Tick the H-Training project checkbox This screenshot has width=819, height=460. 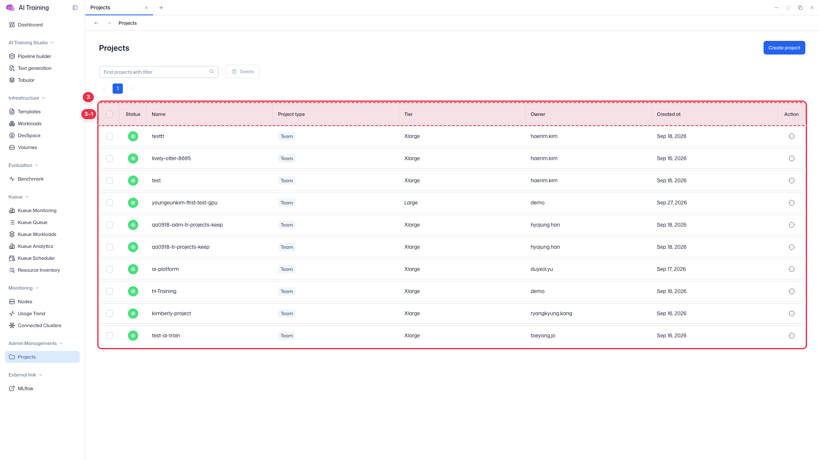[x=110, y=291]
